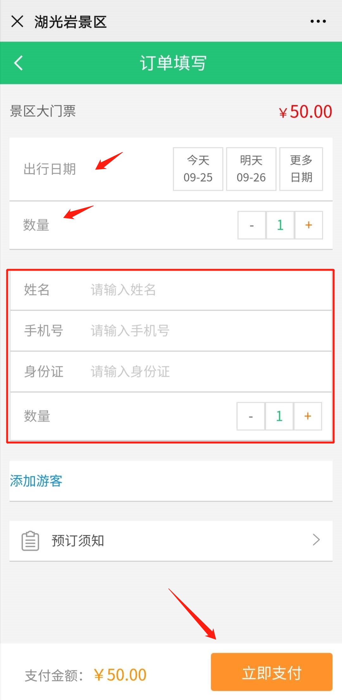
Task: Go back using the green header arrow
Action: point(19,63)
